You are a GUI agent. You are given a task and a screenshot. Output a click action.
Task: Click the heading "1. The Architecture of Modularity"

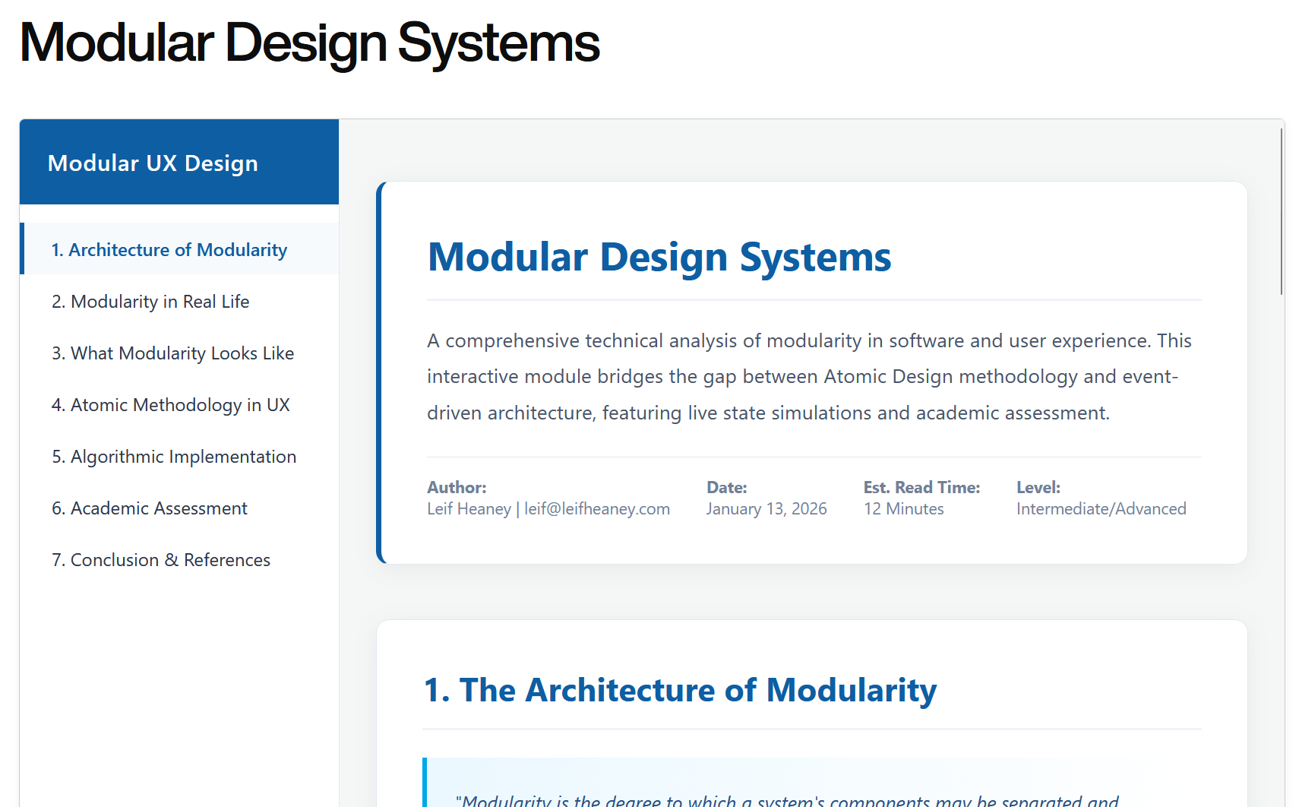pos(680,690)
